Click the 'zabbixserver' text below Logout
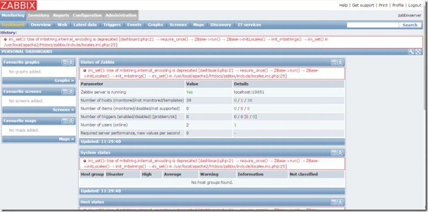The width and height of the screenshot is (428, 212). pyautogui.click(x=409, y=15)
